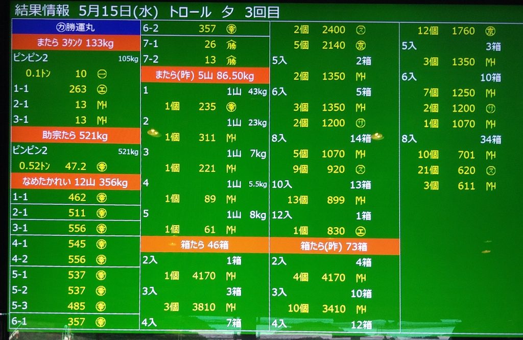Viewport: 523px width, 340px height.
Task: Select row 5-3 with price 485
Action: click(x=75, y=306)
